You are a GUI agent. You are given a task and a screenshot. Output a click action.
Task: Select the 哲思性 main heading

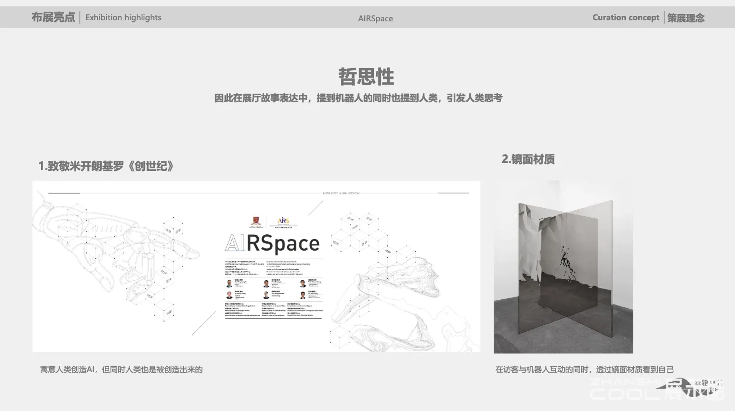point(366,77)
